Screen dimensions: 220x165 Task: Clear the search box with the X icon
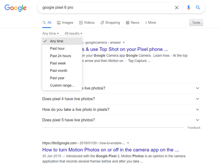(x=177, y=7)
